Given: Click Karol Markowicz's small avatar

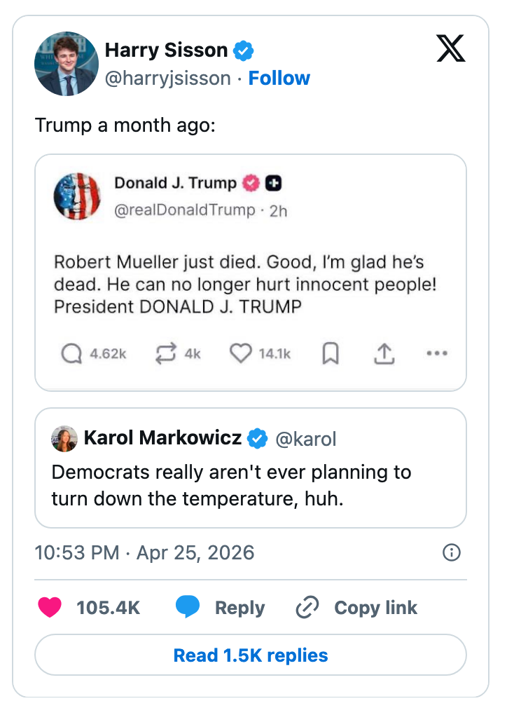Looking at the screenshot, I should (64, 439).
